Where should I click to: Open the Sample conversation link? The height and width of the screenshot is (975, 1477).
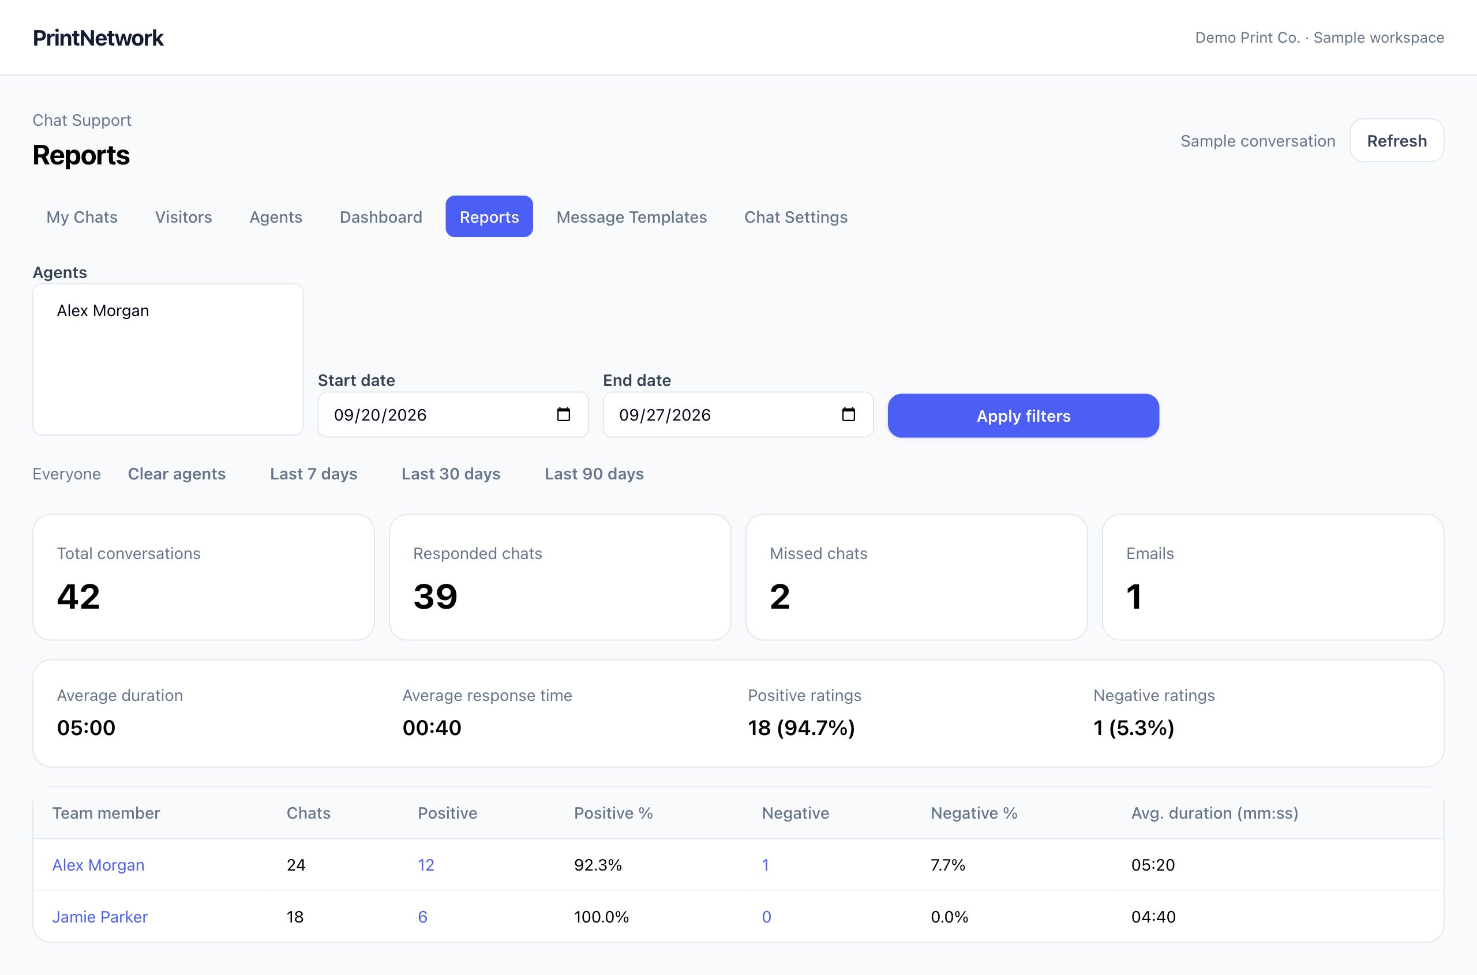pos(1258,141)
